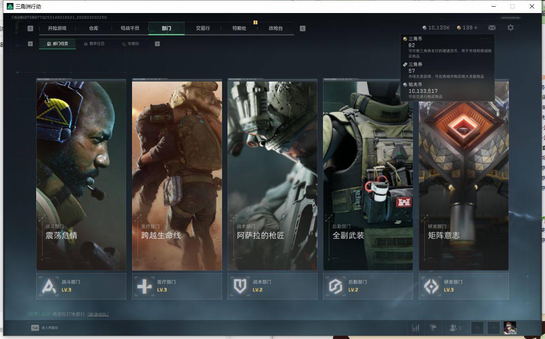
Task: Click the 战术部门 shield icon
Action: (240, 286)
